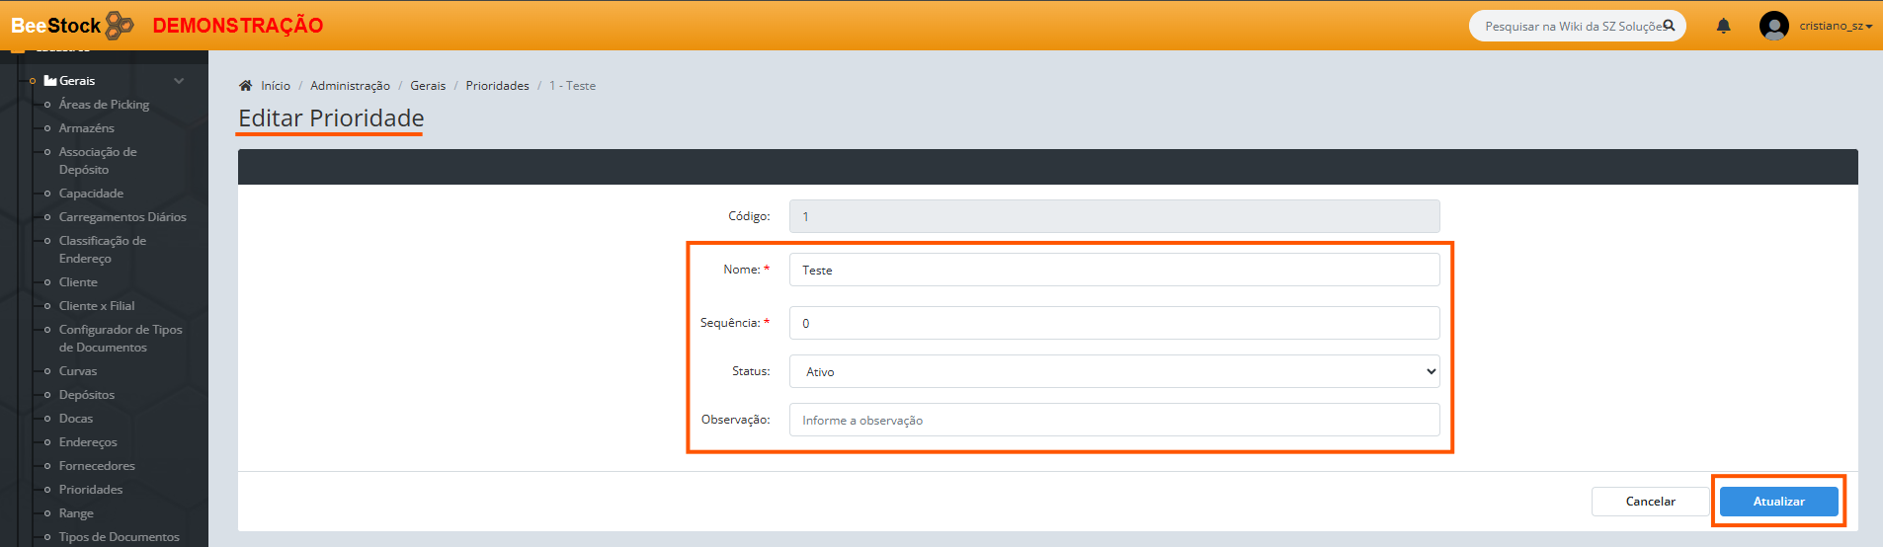The height and width of the screenshot is (547, 1883).
Task: Click the home icon in breadcrumb
Action: point(246,86)
